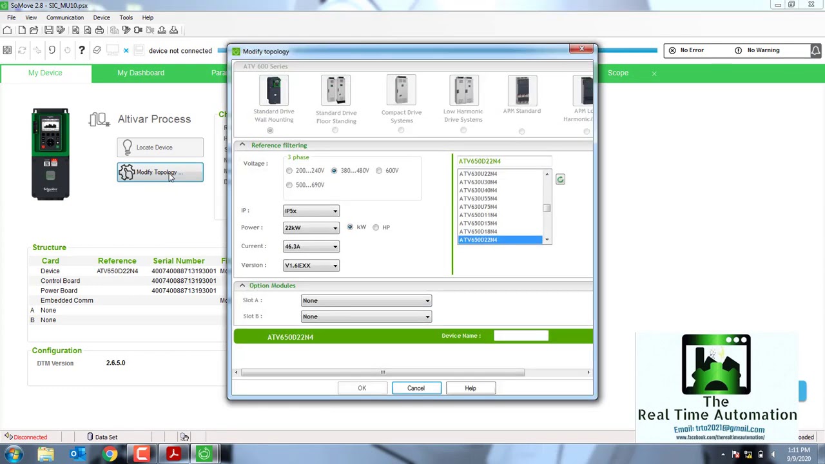Click the No Error status icon
The width and height of the screenshot is (825, 464).
(x=672, y=50)
